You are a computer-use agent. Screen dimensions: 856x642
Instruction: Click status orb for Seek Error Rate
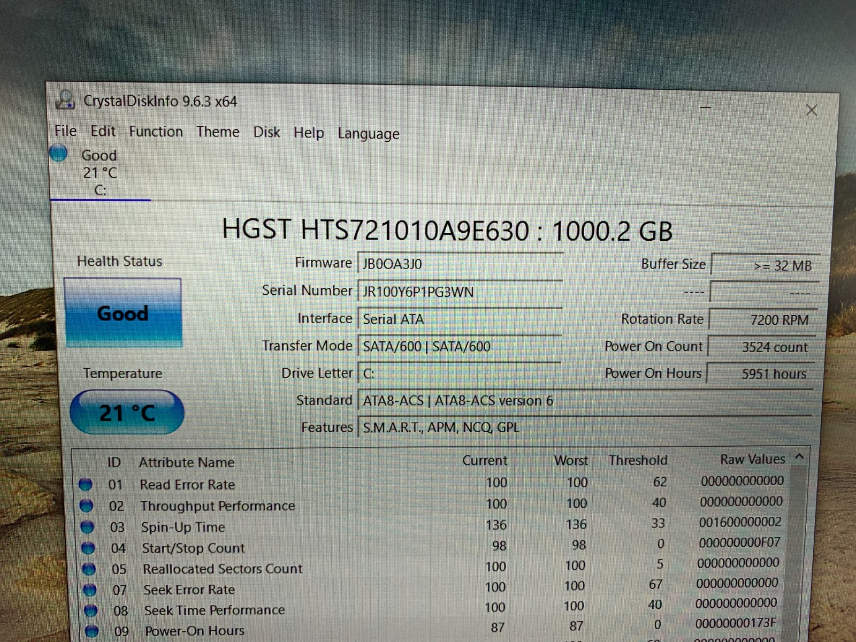pyautogui.click(x=90, y=590)
